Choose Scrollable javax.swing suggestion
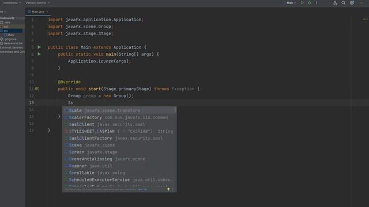The image size is (369, 207). [x=119, y=172]
